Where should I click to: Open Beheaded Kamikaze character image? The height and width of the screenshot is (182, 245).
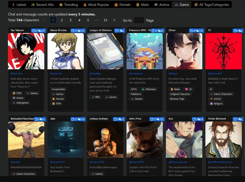coord(26,140)
